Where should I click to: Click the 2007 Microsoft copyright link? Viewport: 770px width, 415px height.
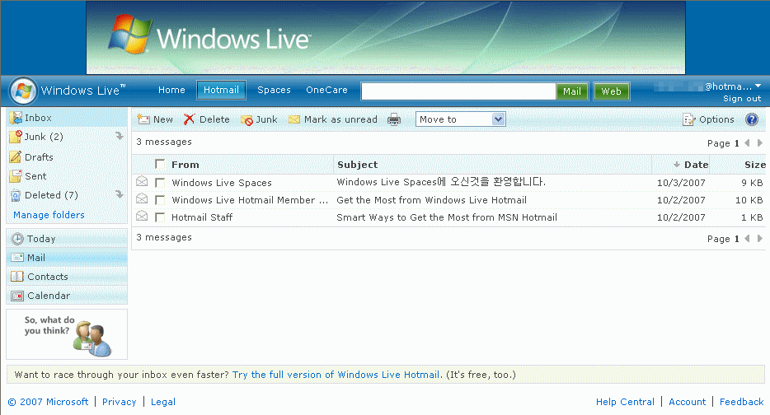[48, 402]
